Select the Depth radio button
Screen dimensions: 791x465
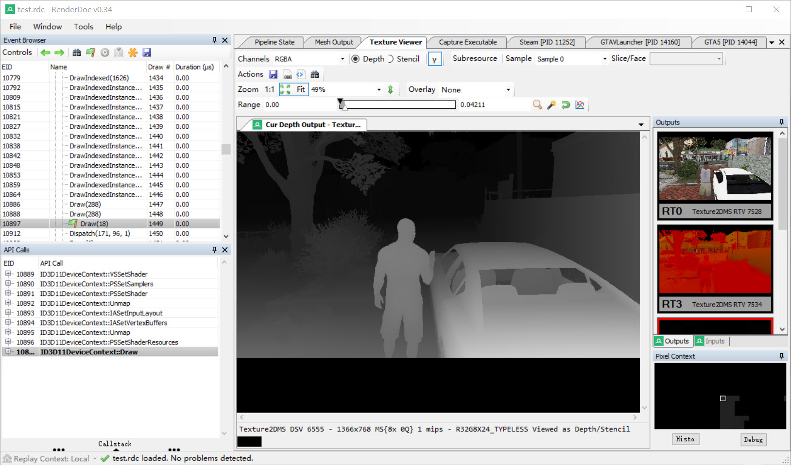tap(368, 59)
